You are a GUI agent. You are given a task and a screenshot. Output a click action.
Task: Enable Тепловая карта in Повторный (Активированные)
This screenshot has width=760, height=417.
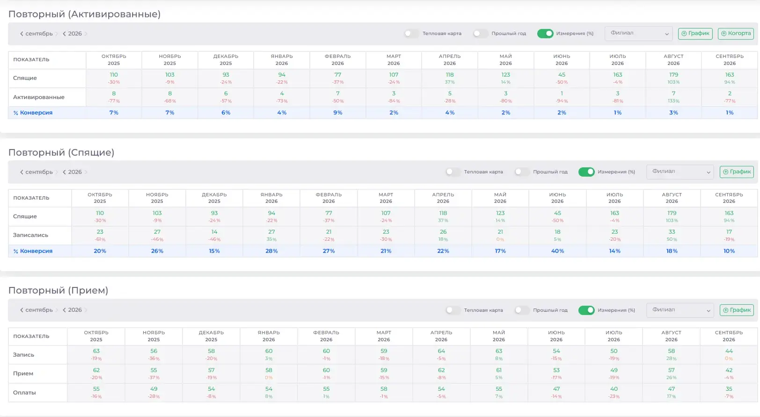coord(411,34)
